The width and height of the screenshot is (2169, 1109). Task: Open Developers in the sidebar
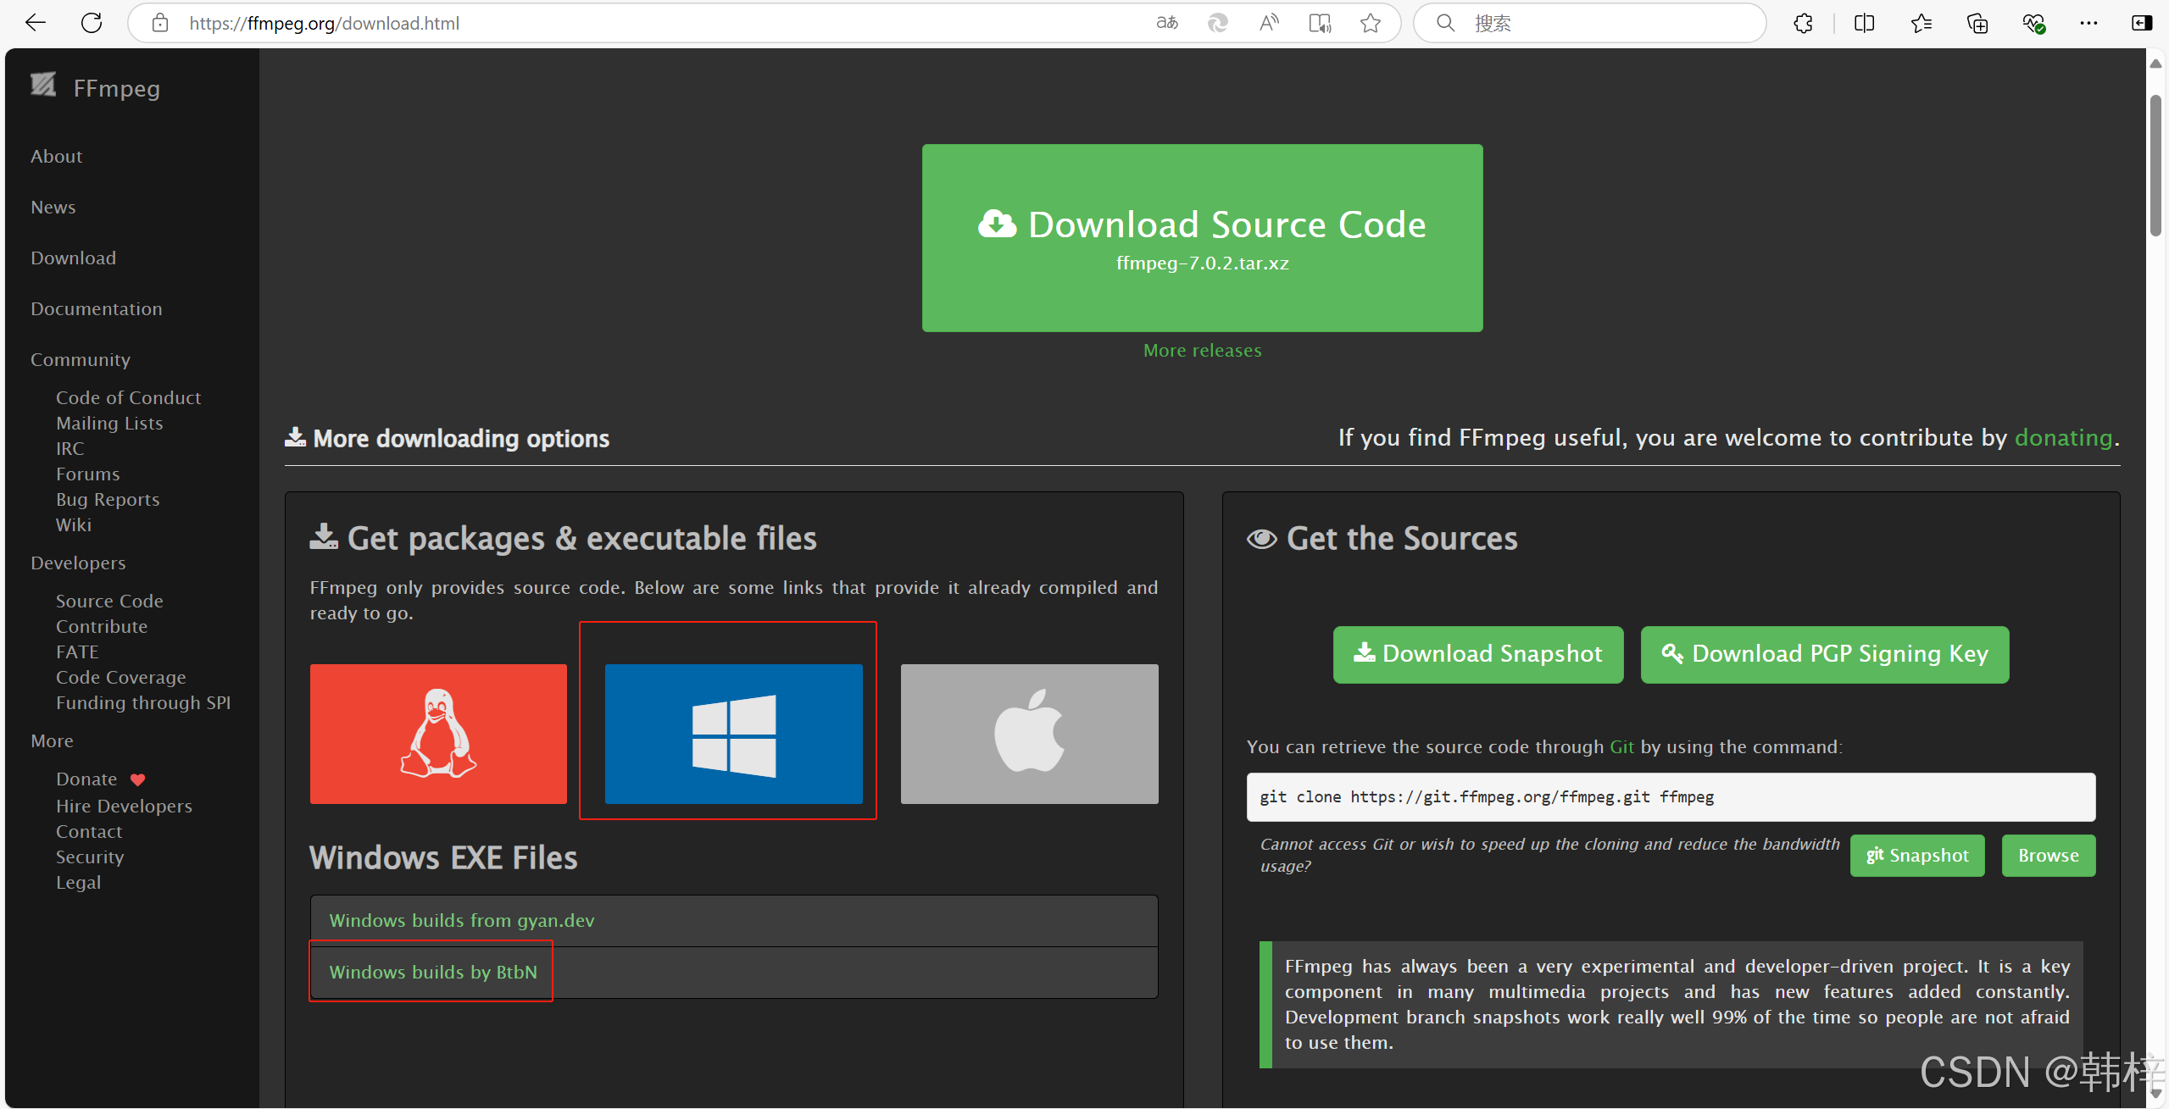click(78, 563)
